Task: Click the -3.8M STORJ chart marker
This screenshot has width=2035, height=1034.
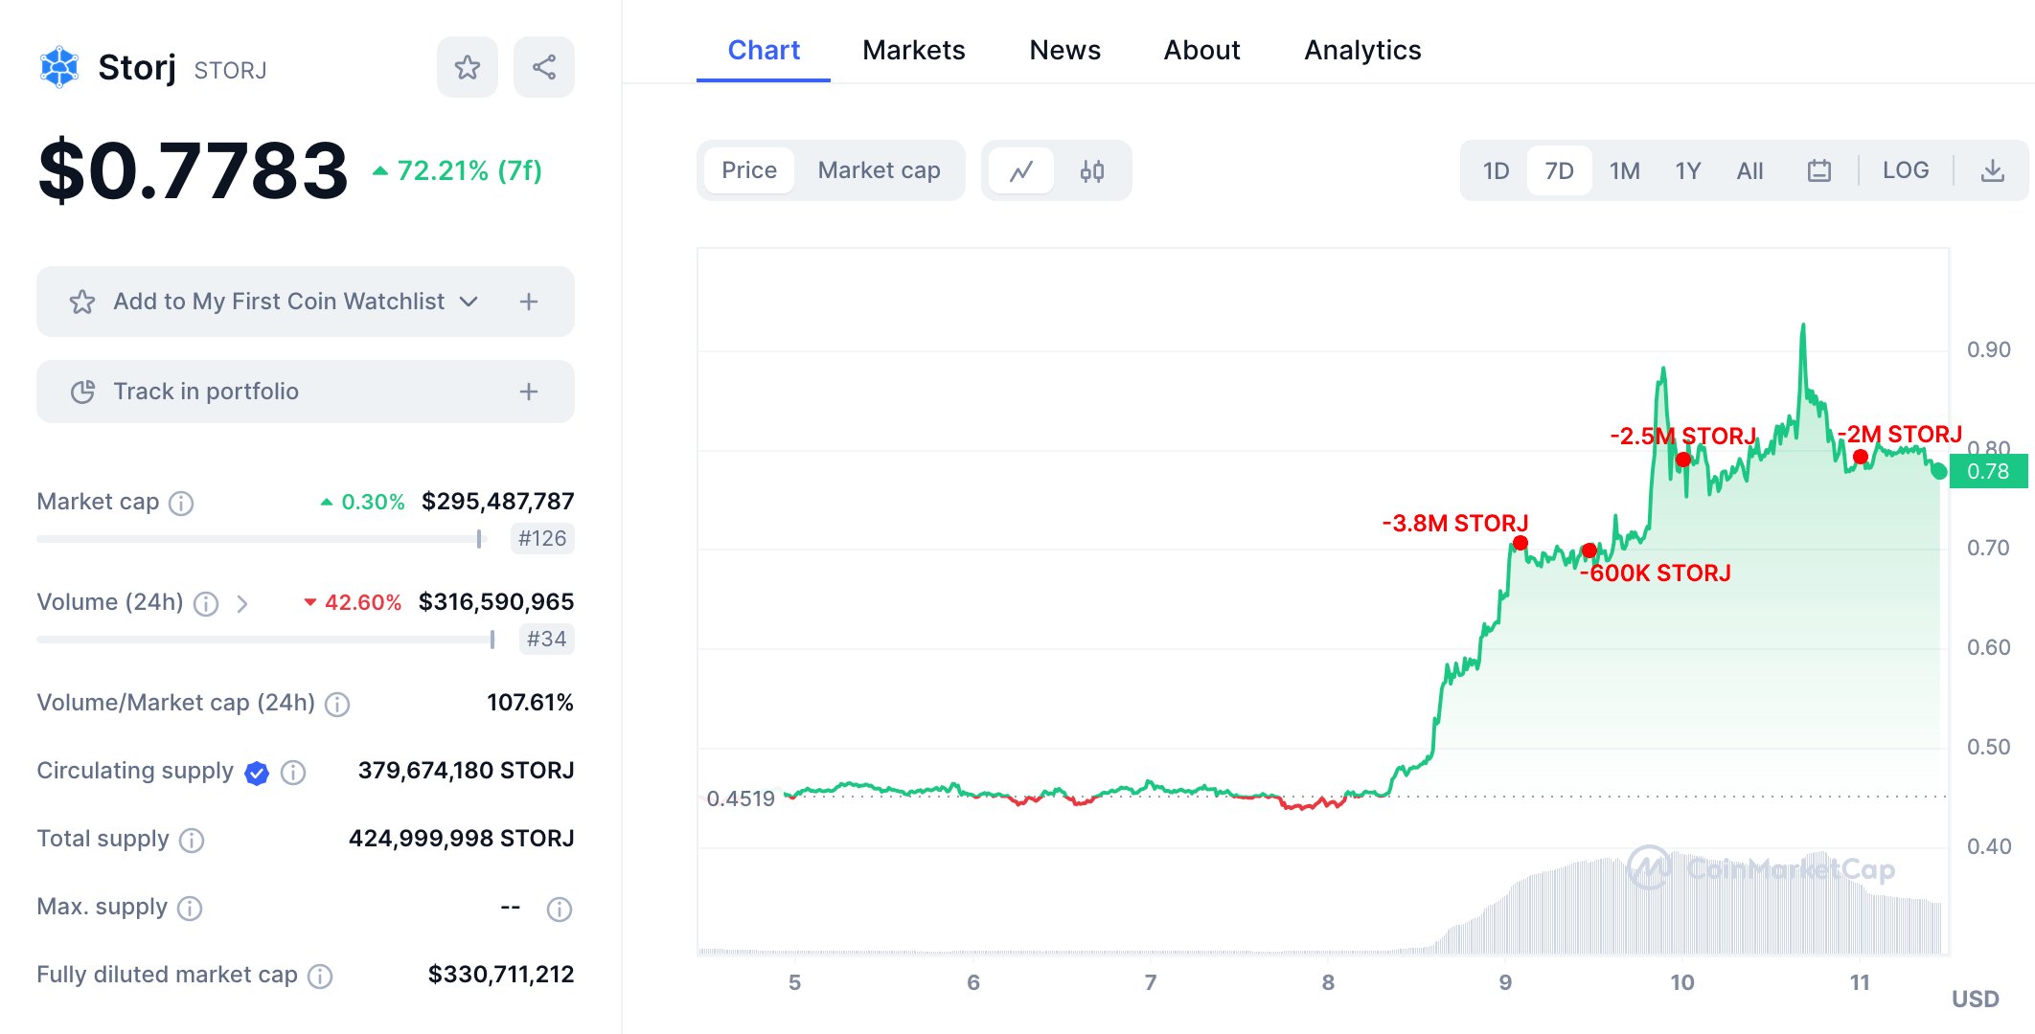Action: (1520, 544)
